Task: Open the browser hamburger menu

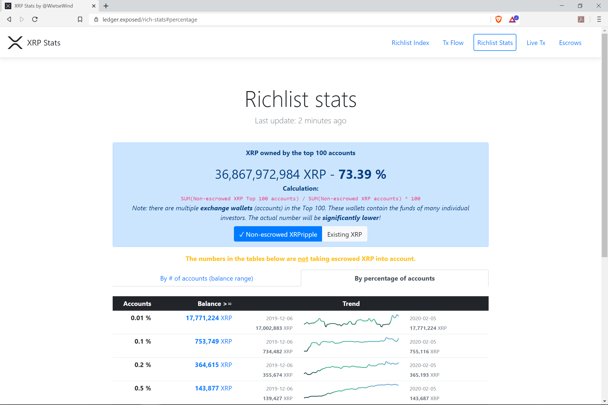Action: (599, 19)
